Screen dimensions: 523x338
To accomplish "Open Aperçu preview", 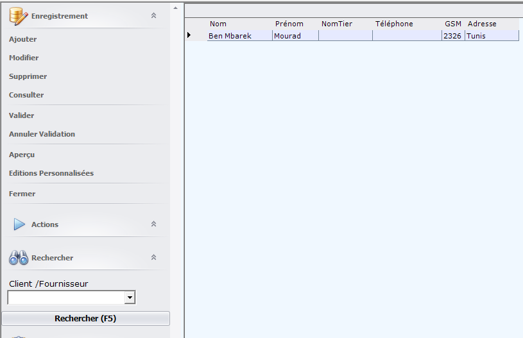I will point(22,155).
